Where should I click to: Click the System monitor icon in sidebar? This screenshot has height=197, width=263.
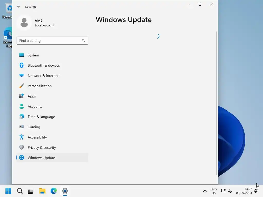22,55
